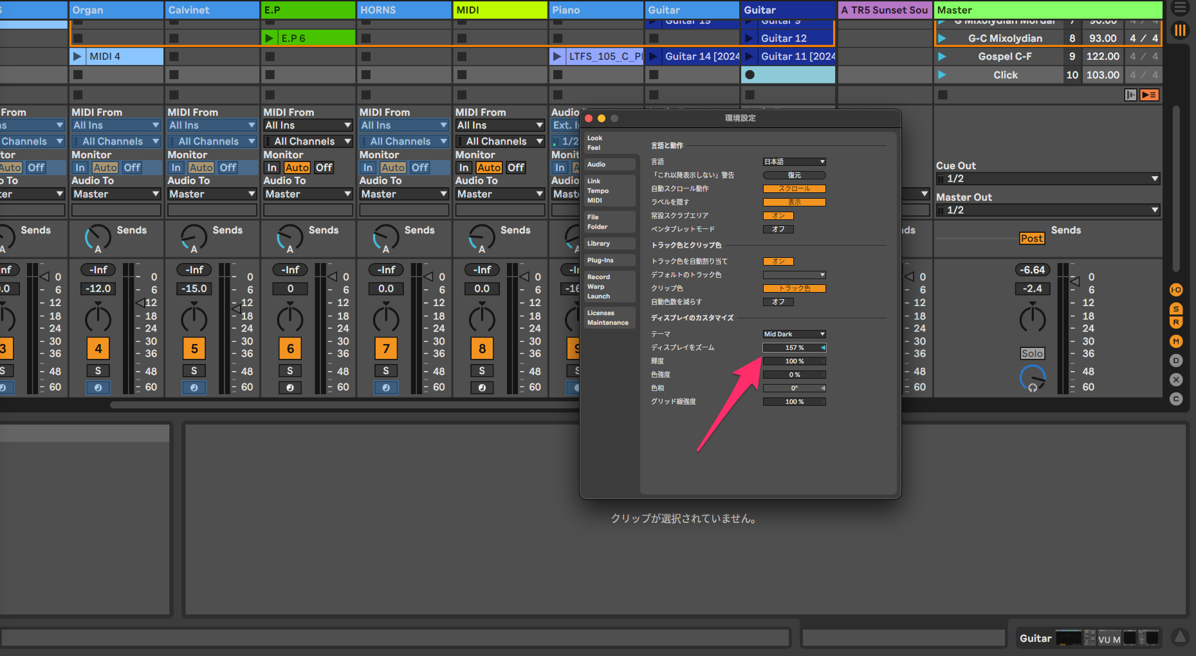Toggle the Post button on Master track

pyautogui.click(x=1031, y=239)
